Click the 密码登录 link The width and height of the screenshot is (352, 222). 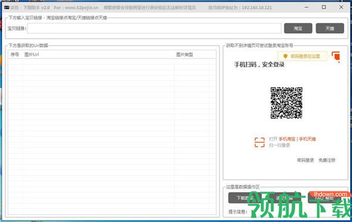(305, 160)
